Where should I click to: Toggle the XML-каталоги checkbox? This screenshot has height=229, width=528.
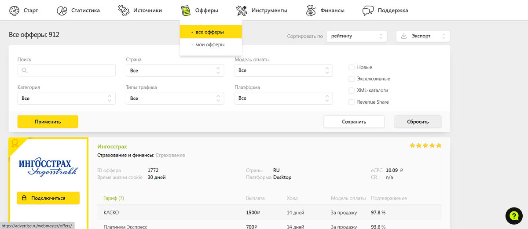click(352, 90)
